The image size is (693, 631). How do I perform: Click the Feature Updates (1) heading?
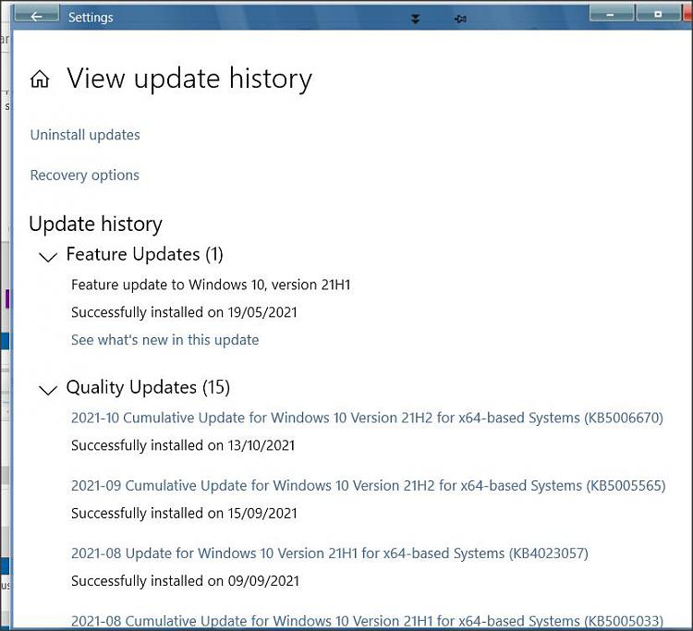click(x=144, y=254)
